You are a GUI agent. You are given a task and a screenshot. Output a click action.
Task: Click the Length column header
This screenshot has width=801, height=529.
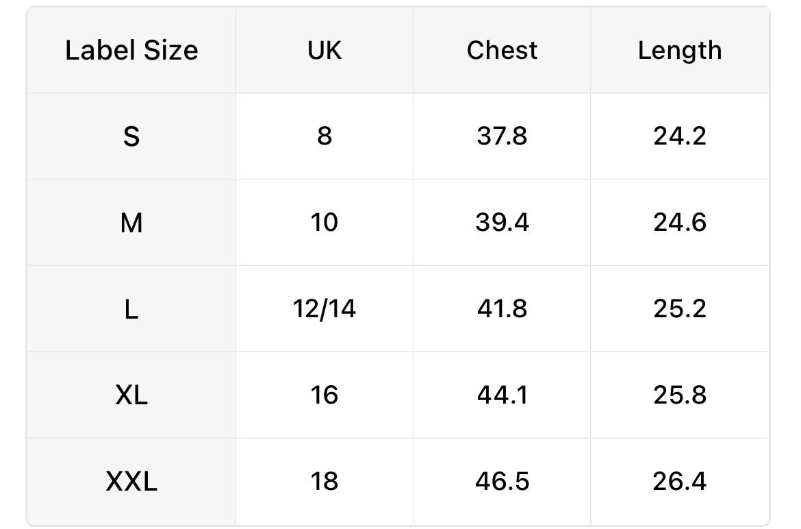(679, 50)
